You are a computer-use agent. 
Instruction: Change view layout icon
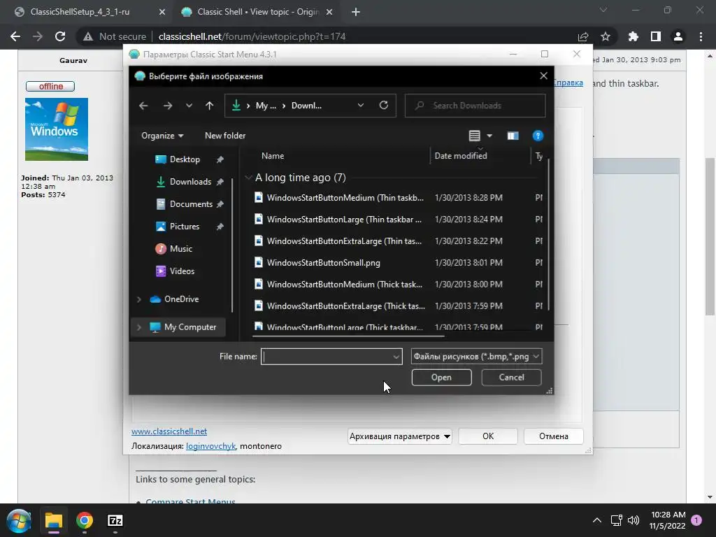(x=475, y=136)
